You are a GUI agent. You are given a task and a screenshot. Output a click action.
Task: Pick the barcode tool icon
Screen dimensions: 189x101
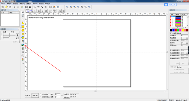tap(23, 52)
